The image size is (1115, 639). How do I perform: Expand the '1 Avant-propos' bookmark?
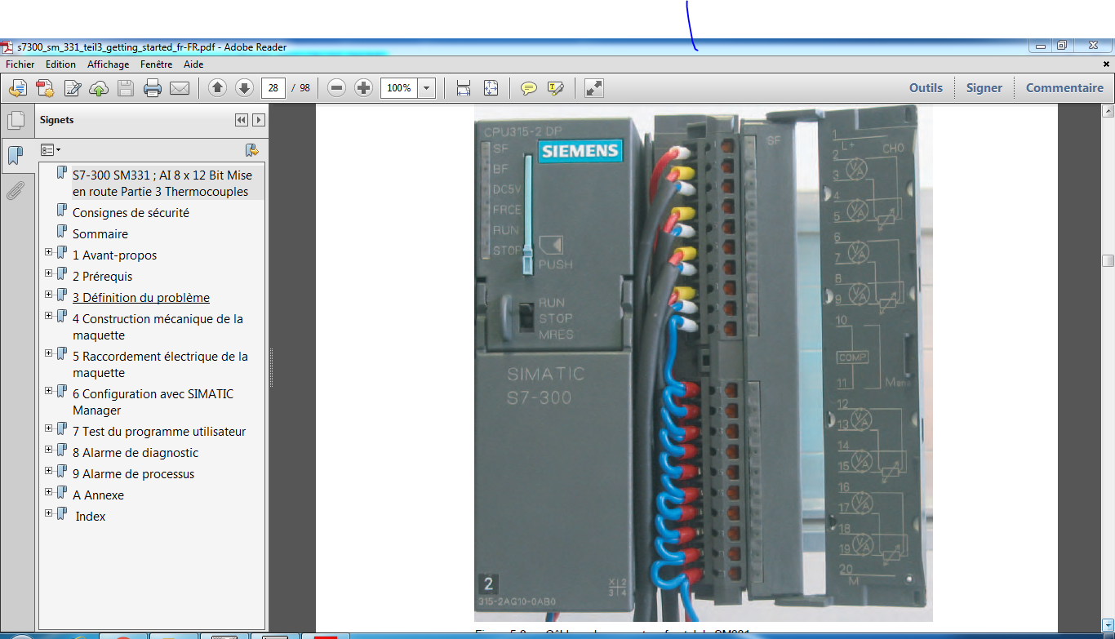[x=49, y=252]
